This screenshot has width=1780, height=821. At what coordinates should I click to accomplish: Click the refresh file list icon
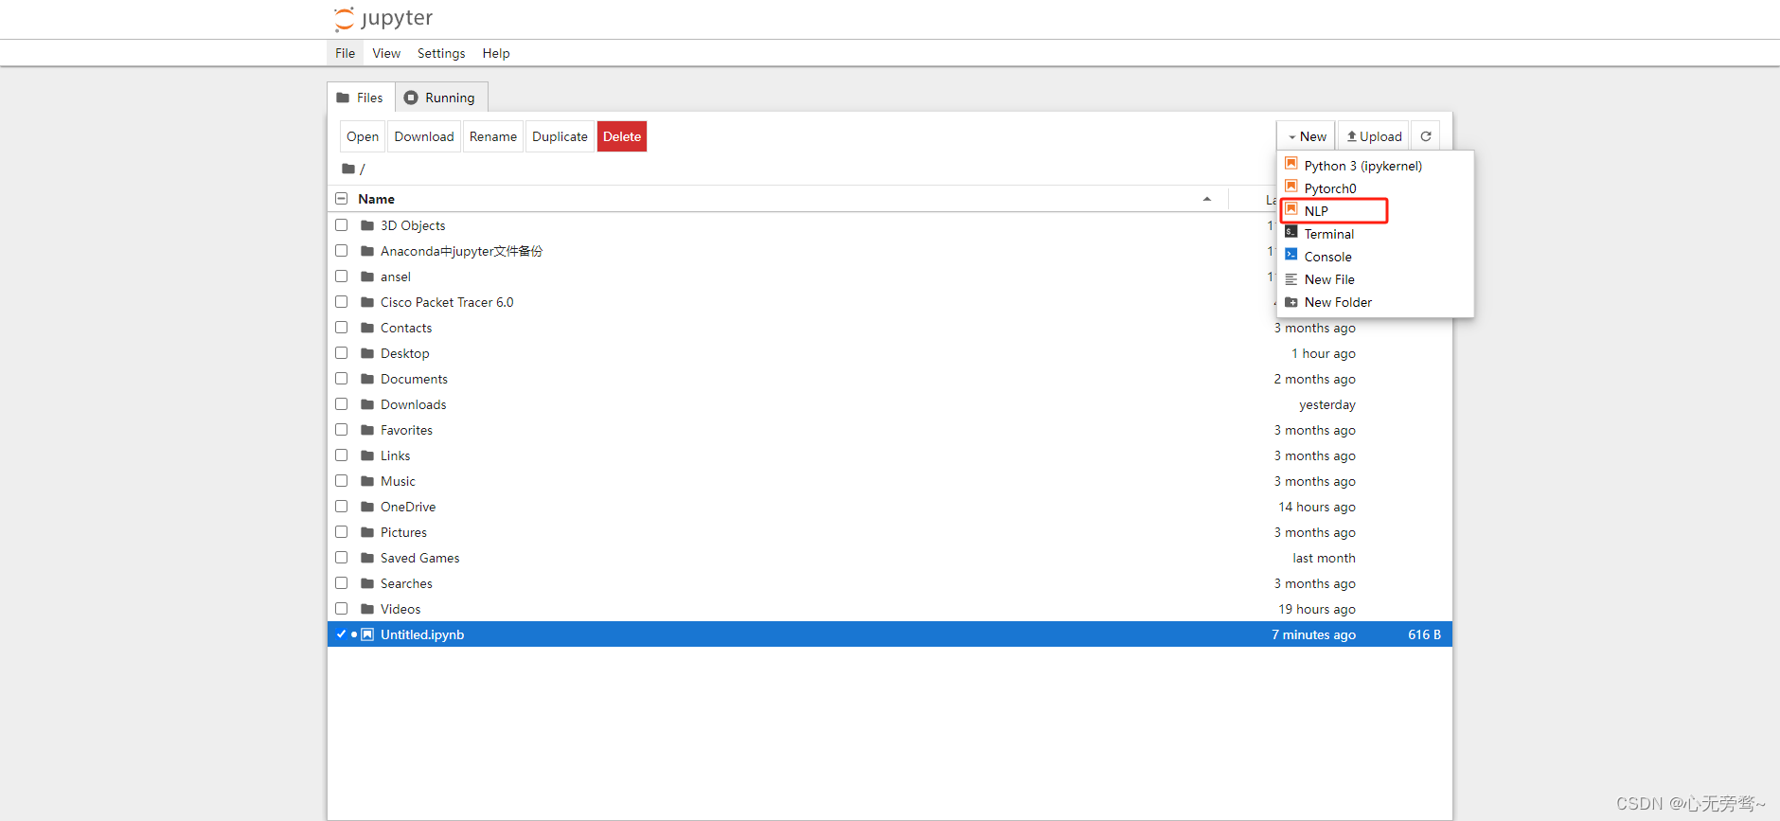(x=1426, y=136)
